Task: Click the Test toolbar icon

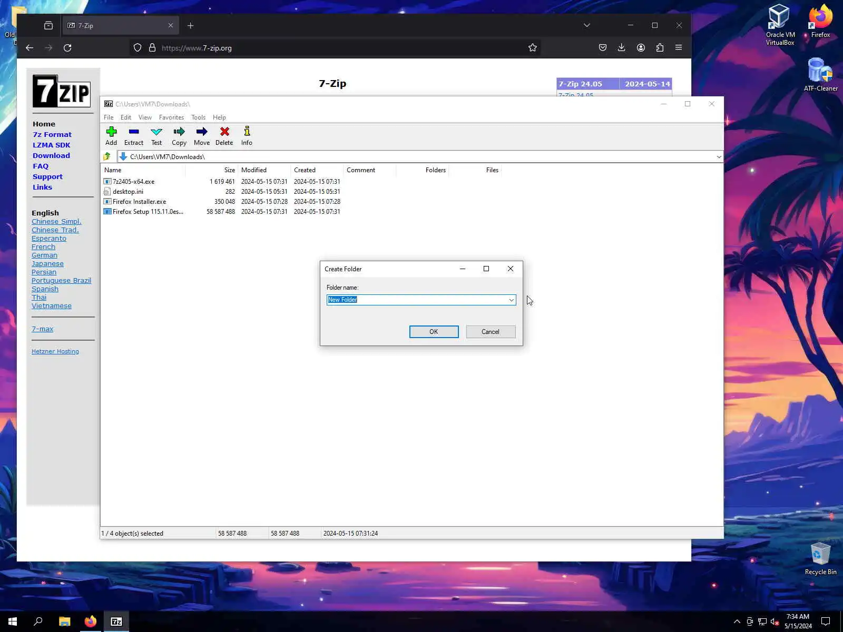Action: 156,136
